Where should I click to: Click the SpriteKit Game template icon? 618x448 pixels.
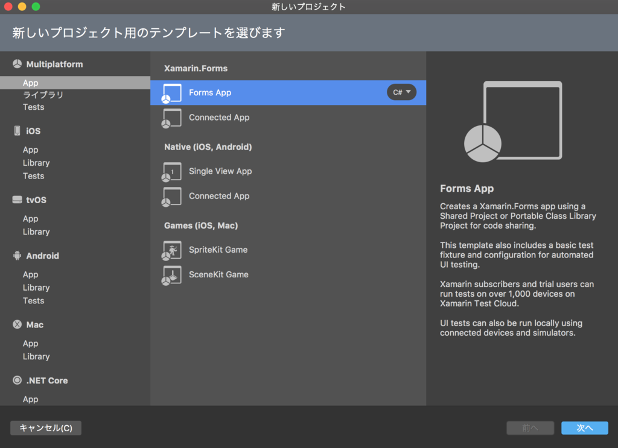[171, 250]
